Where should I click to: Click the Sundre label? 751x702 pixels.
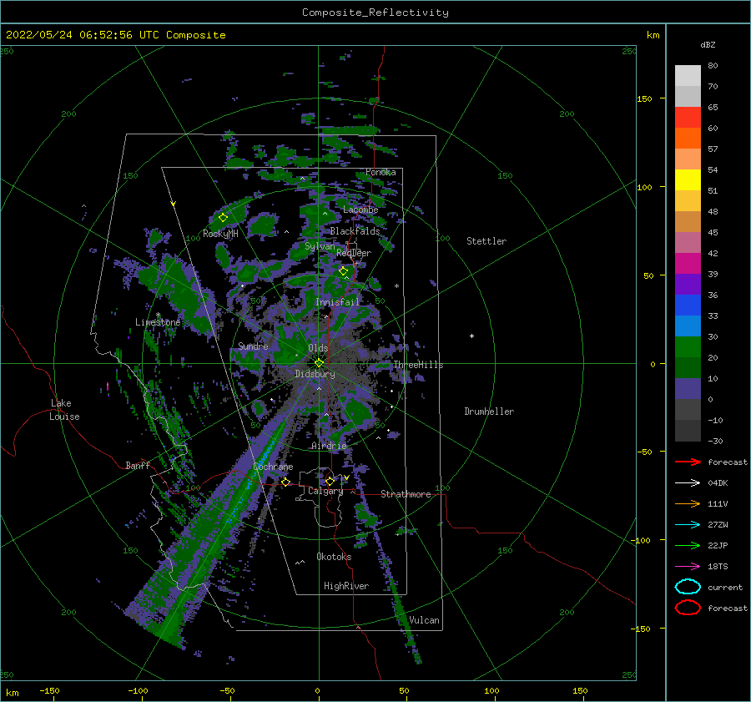(253, 346)
